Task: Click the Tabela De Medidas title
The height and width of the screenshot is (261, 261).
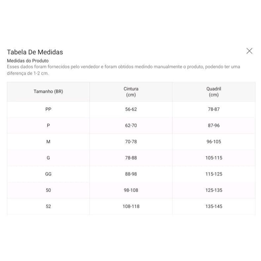Action: [x=35, y=52]
